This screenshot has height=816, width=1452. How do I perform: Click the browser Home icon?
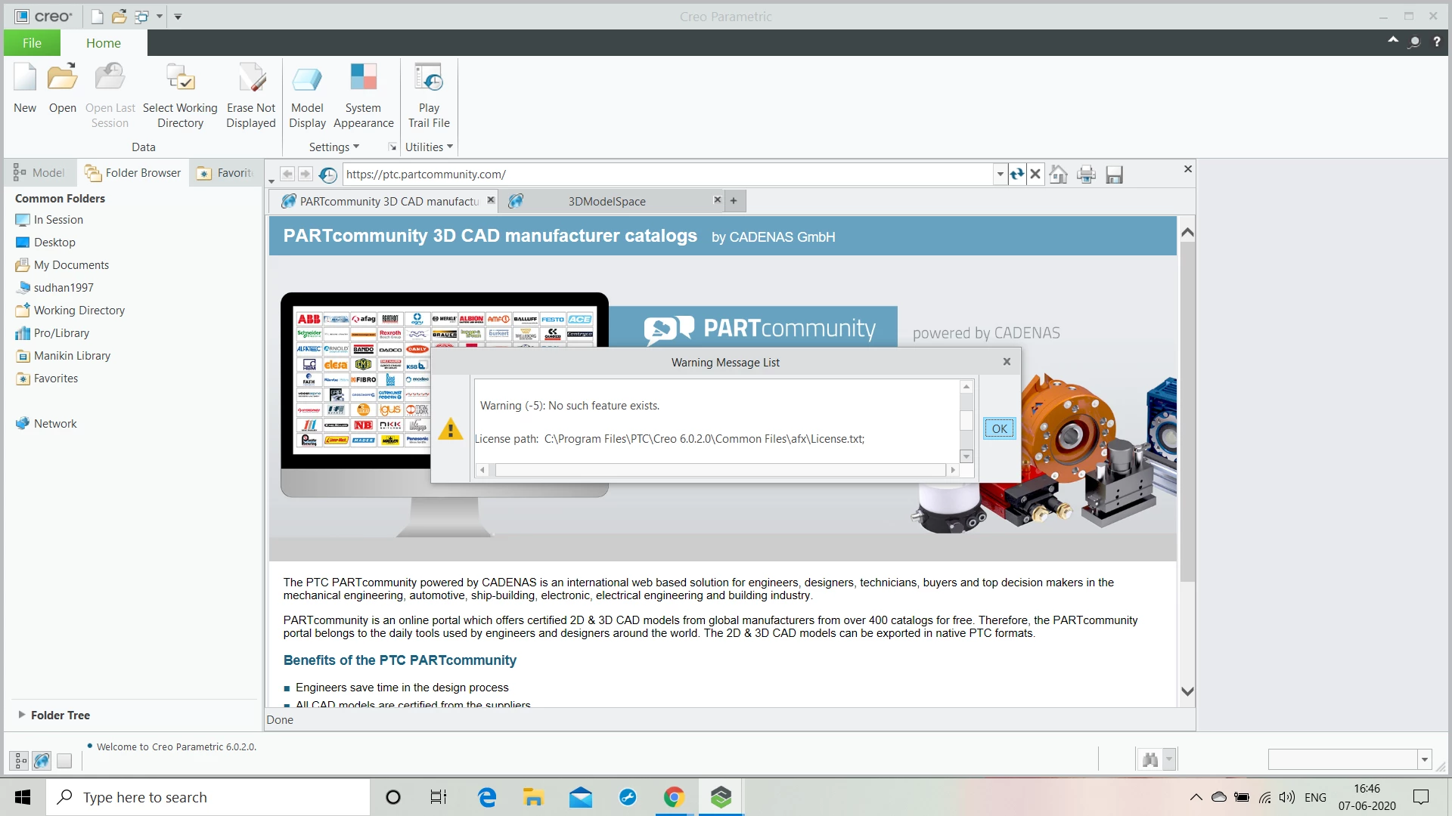(1059, 175)
